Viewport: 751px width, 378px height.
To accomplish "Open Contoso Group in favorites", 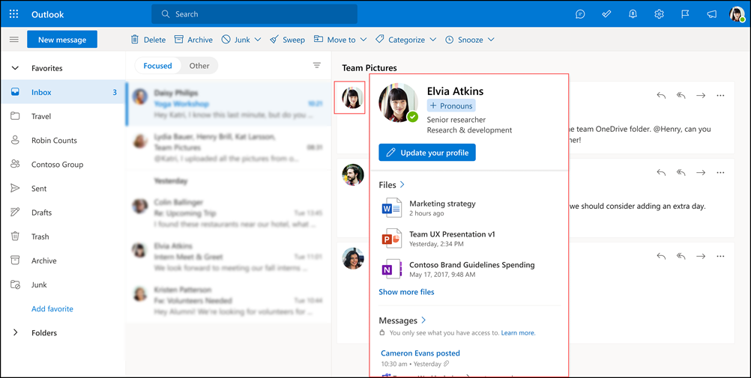I will (x=63, y=164).
